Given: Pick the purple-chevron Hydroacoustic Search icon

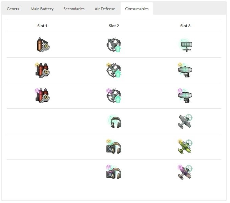Looking at the screenshot, I should point(114,172).
